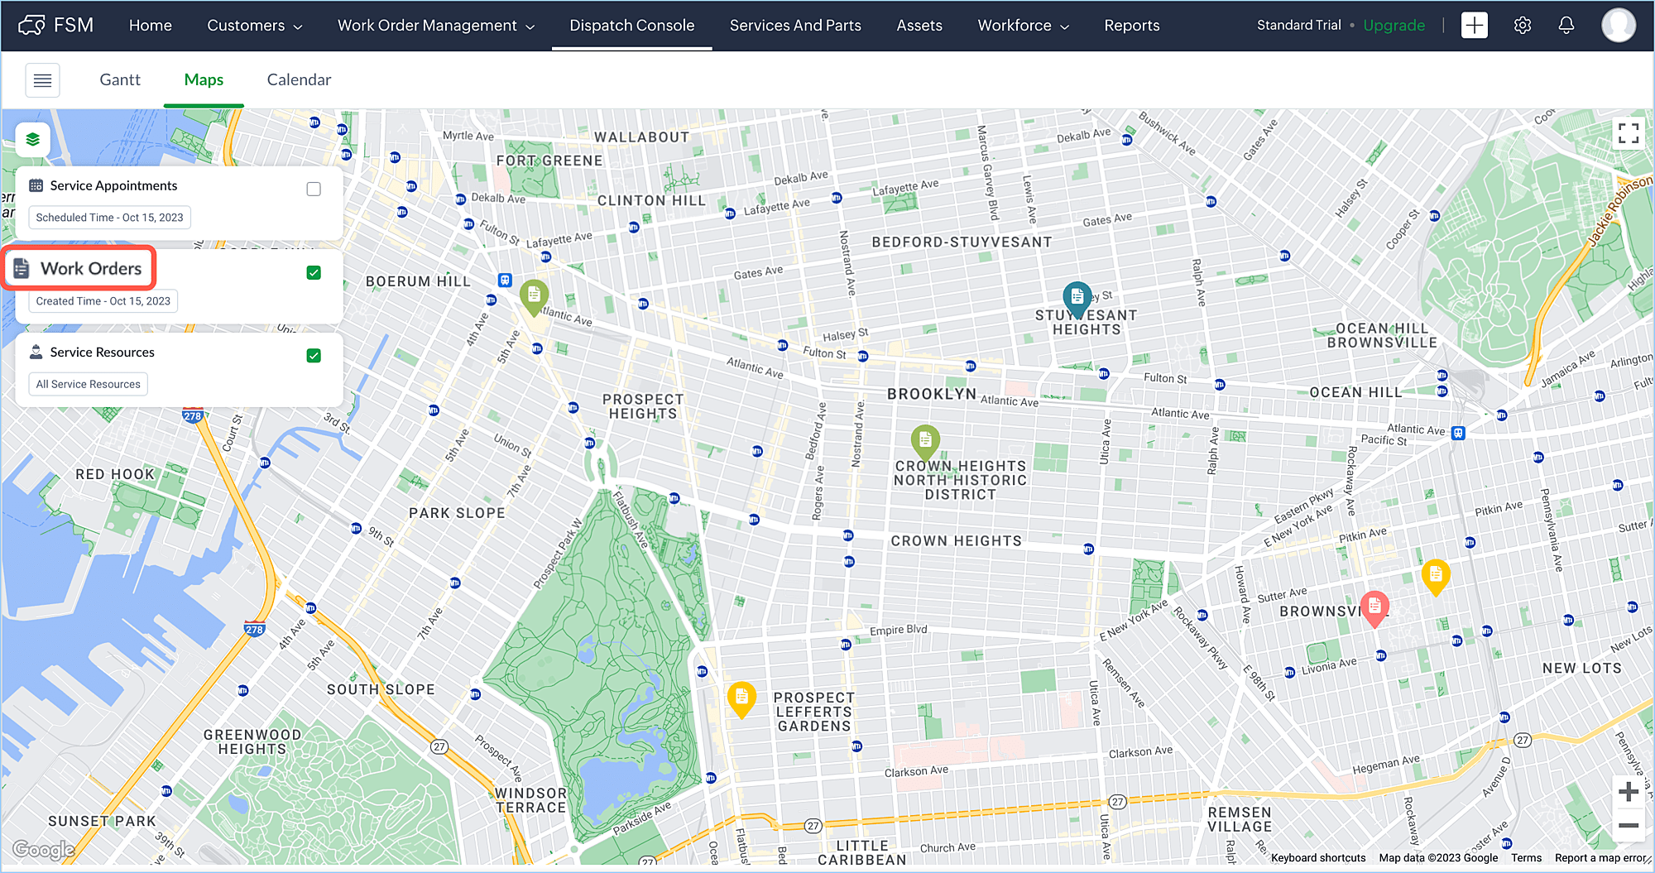This screenshot has width=1655, height=873.
Task: Open the All Service Resources filter
Action: point(88,384)
